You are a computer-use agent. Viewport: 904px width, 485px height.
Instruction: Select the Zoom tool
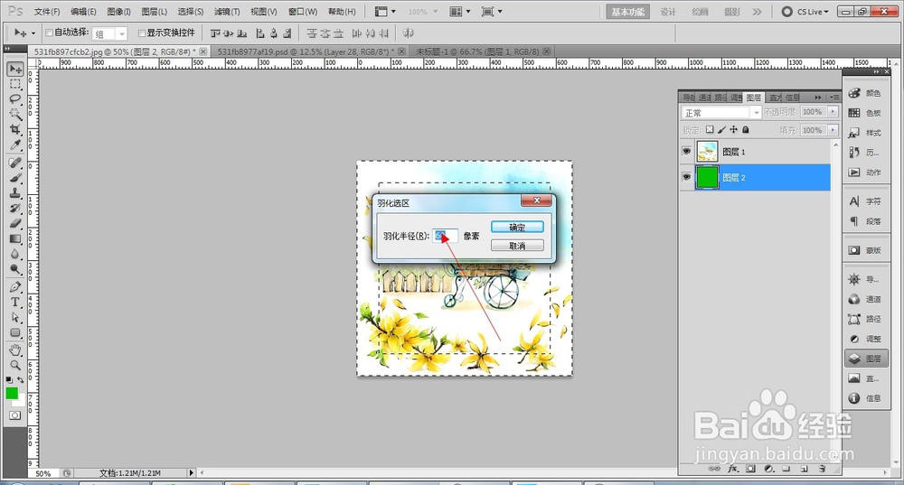(15, 365)
